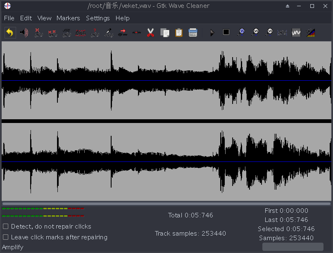
Task: Click the white waveform on gray icon
Action: (x=296, y=33)
